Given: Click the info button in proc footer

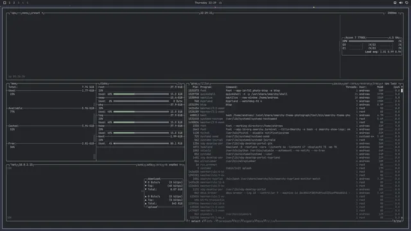Looking at the screenshot, I should click(x=209, y=221).
